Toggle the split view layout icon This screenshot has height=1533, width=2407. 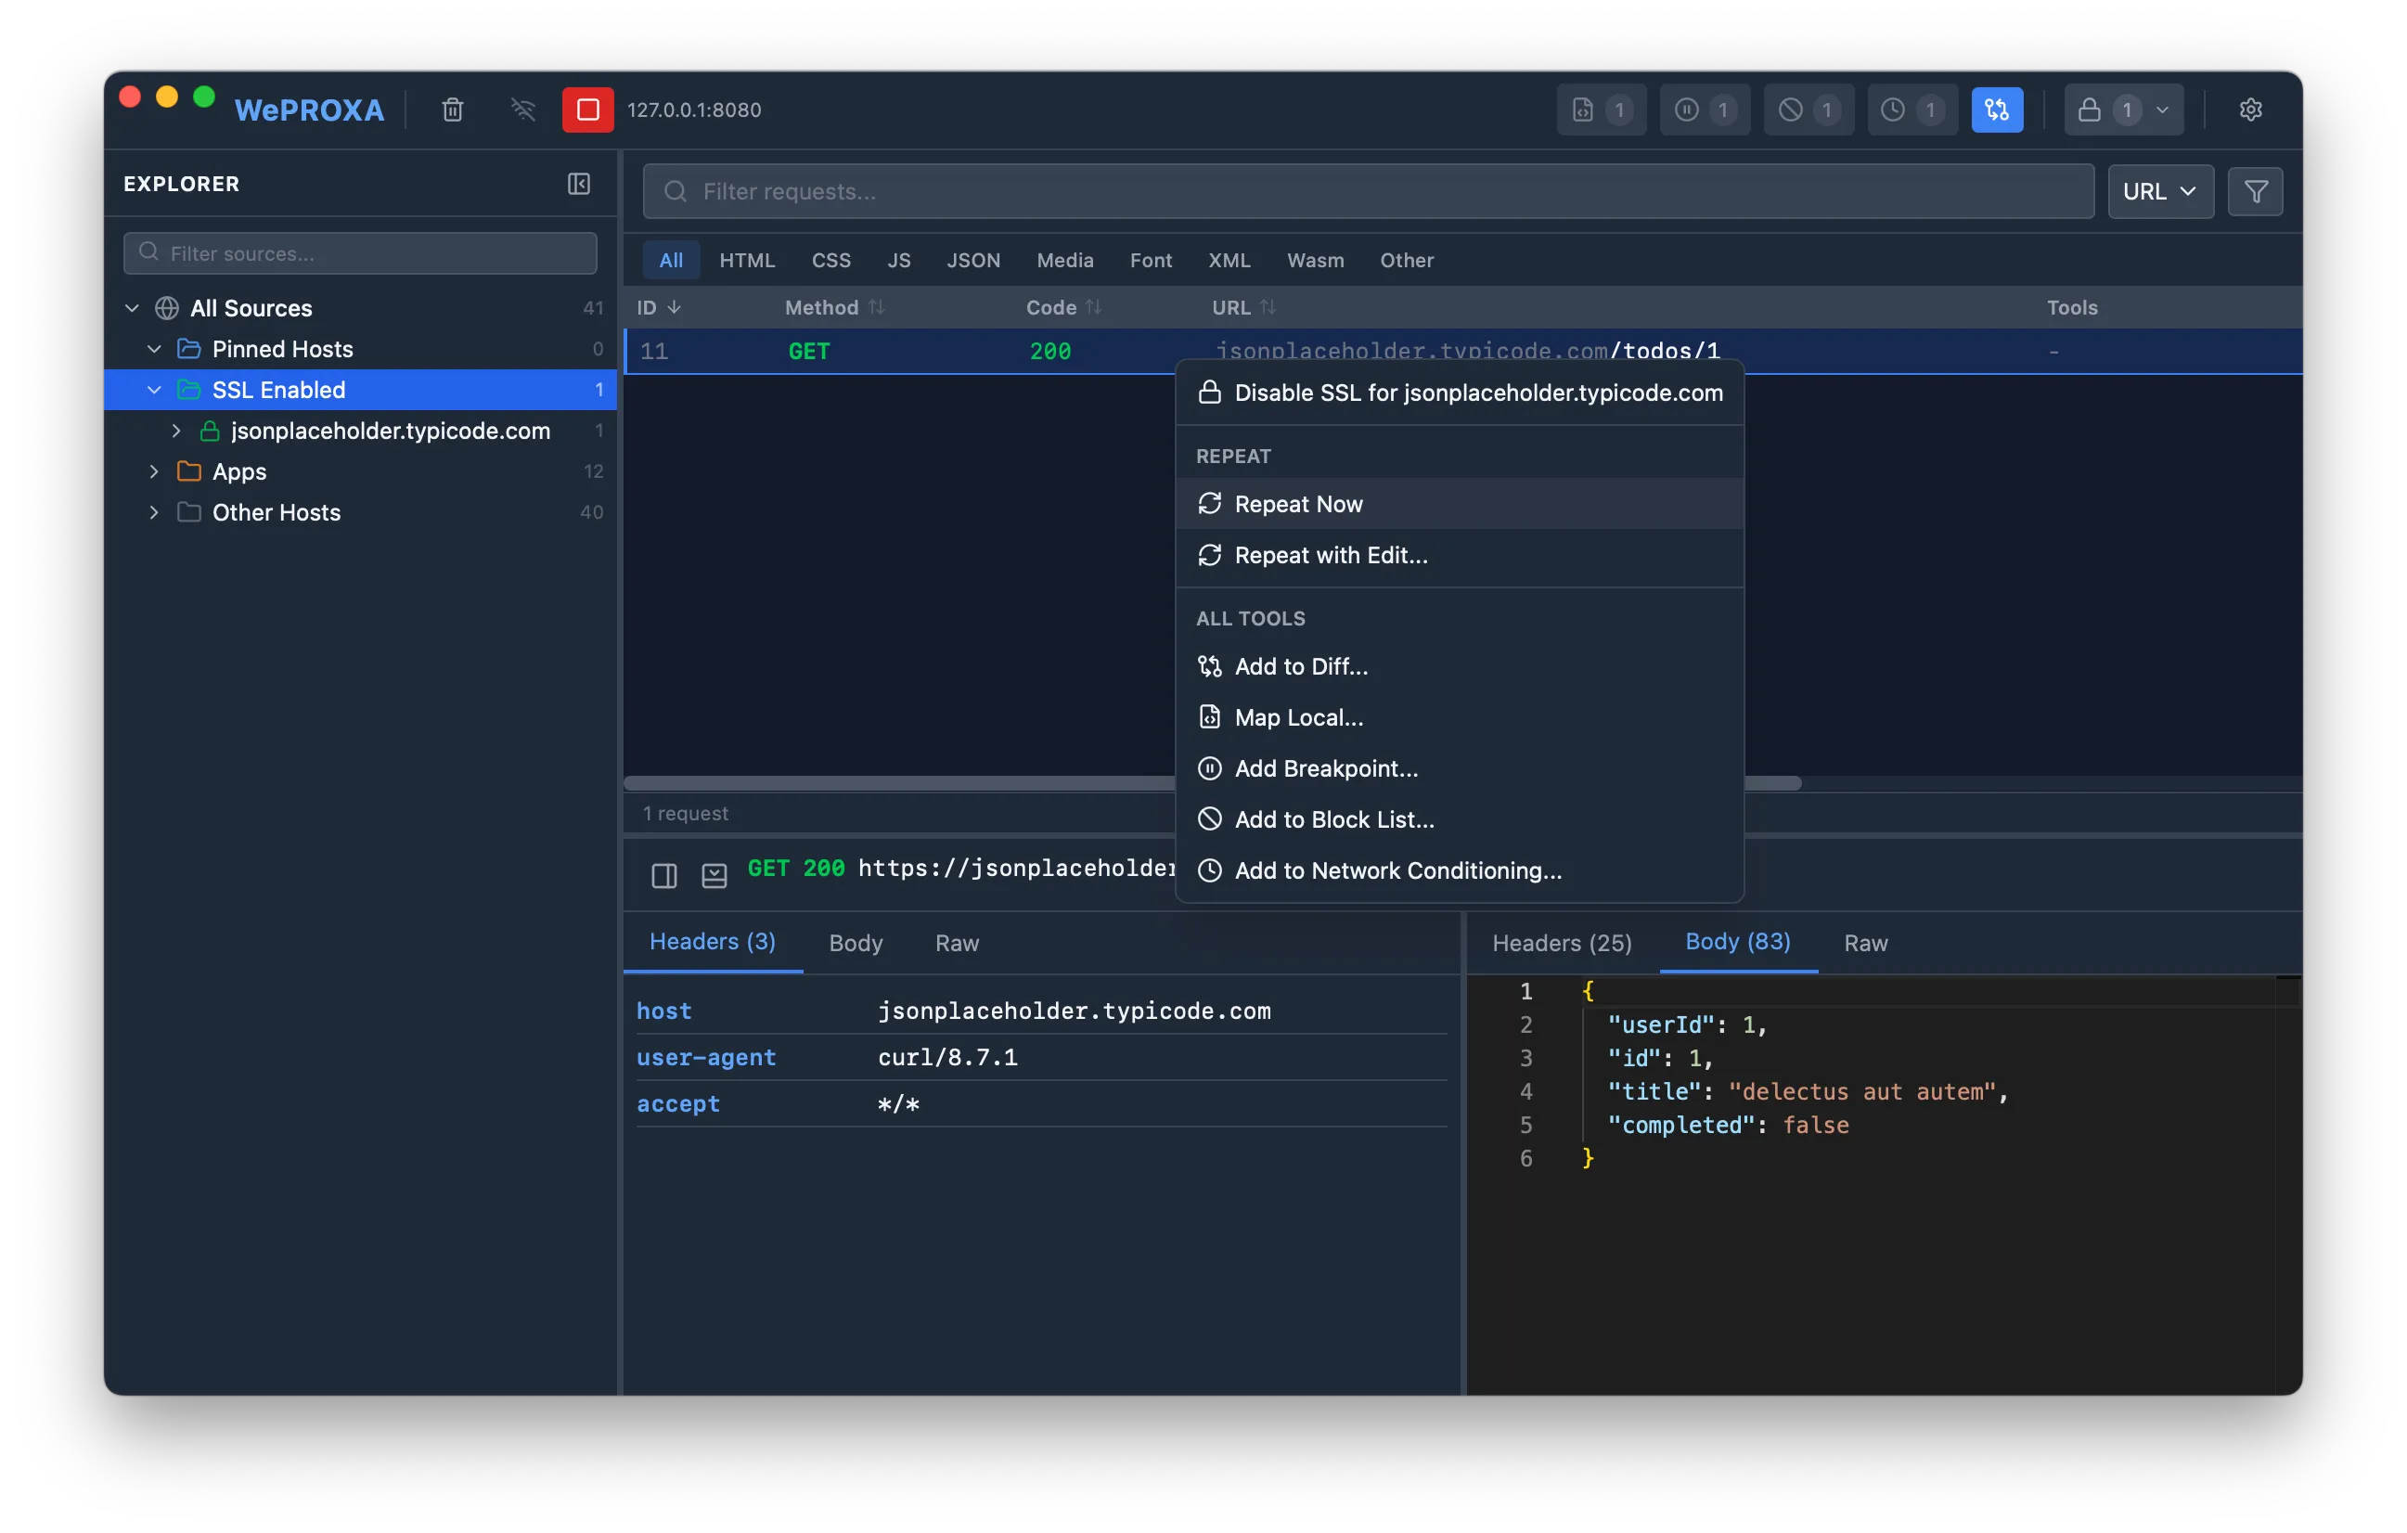(x=663, y=876)
